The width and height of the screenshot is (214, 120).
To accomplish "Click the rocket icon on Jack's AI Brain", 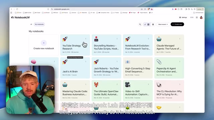I will click(x=65, y=62).
